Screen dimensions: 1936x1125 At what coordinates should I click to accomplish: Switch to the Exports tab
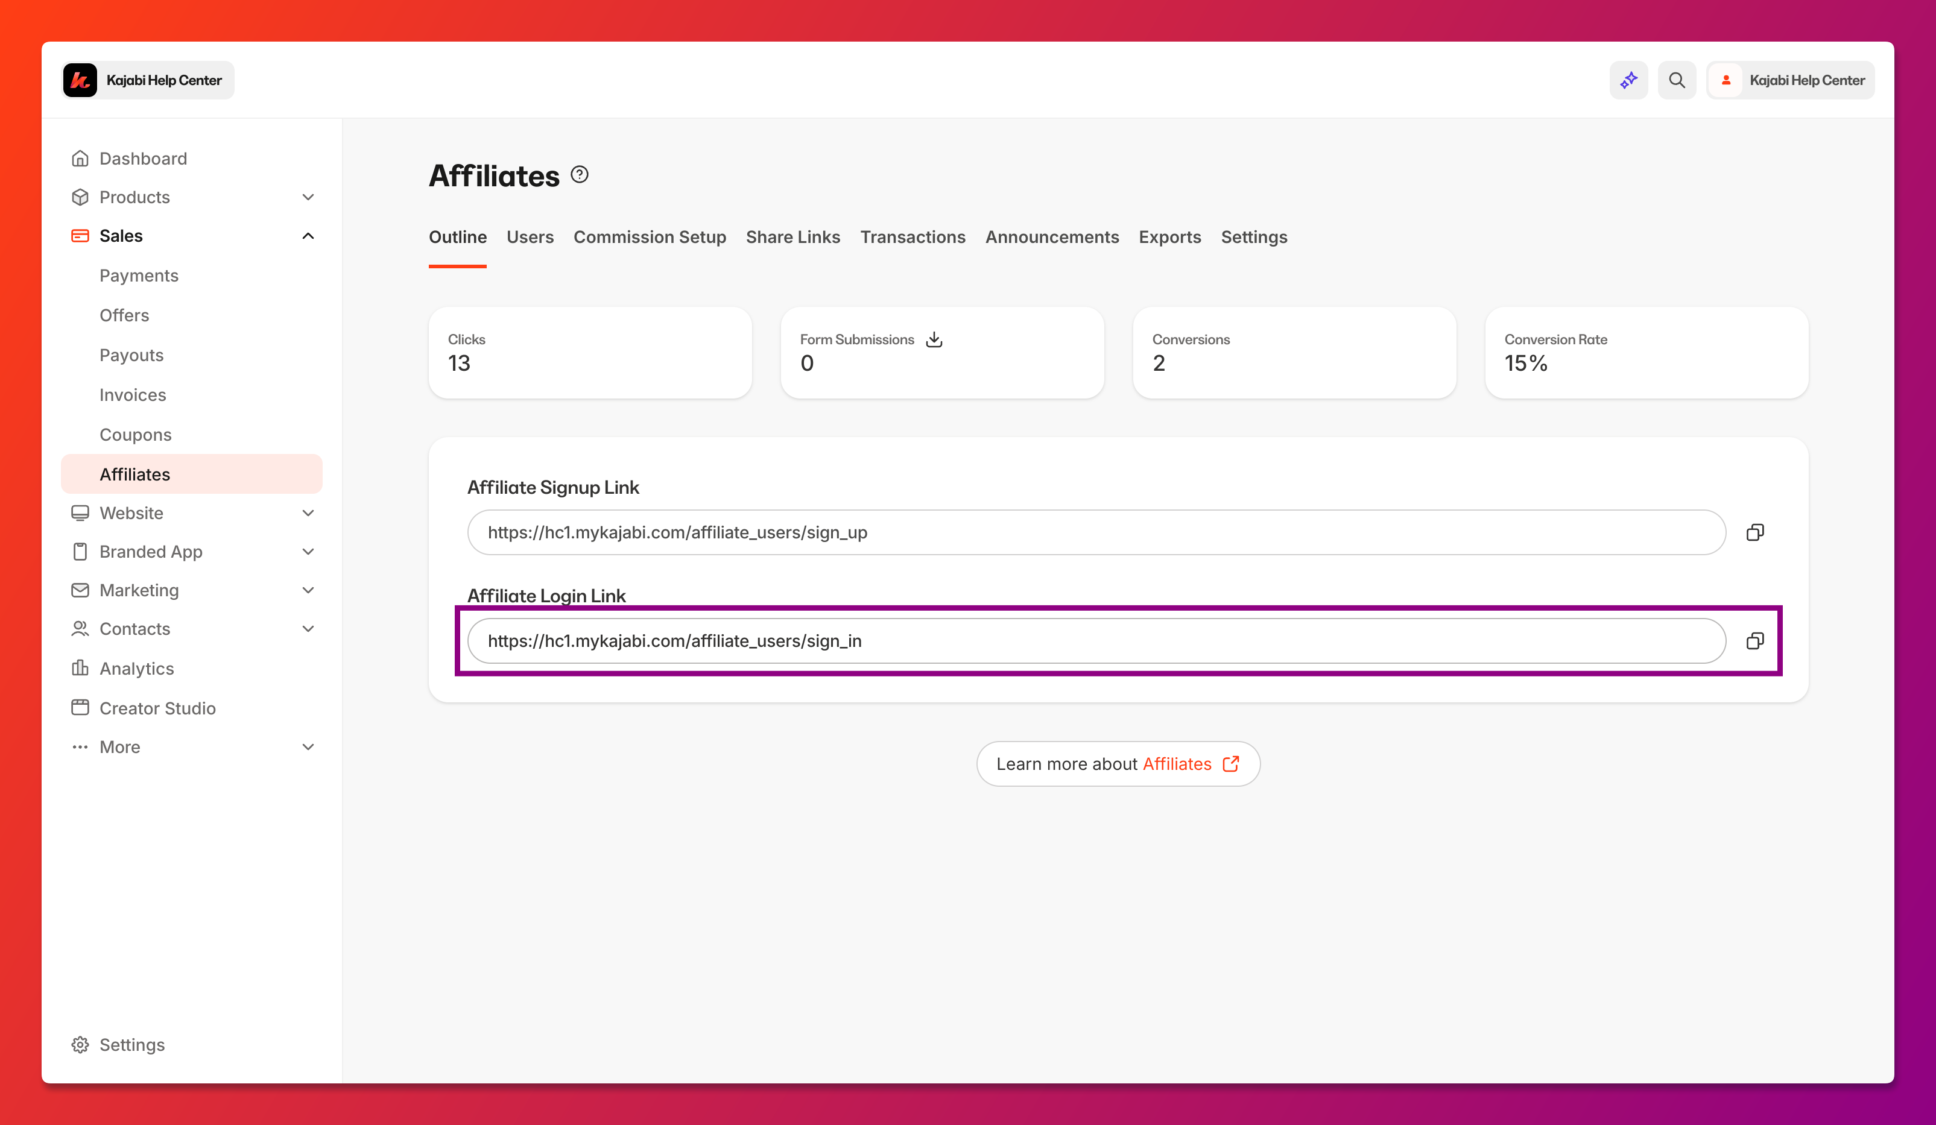(x=1169, y=238)
